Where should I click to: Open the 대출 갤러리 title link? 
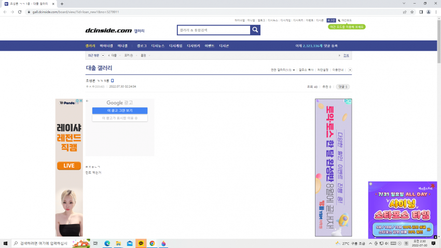(99, 68)
